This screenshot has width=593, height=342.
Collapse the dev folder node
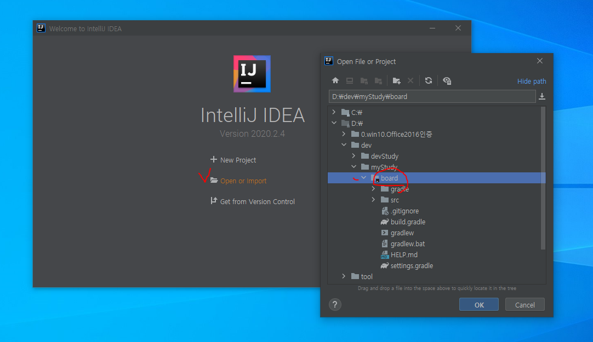(x=344, y=145)
